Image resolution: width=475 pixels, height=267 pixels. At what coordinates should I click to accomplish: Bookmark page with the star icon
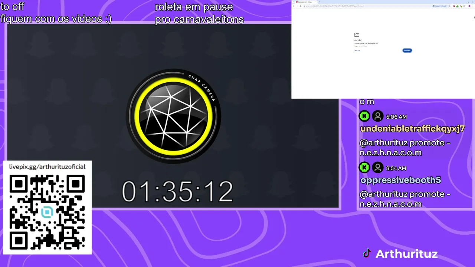[x=449, y=6]
